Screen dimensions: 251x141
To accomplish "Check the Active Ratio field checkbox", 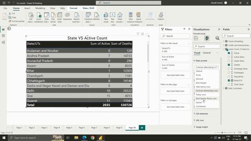I will (229, 57).
